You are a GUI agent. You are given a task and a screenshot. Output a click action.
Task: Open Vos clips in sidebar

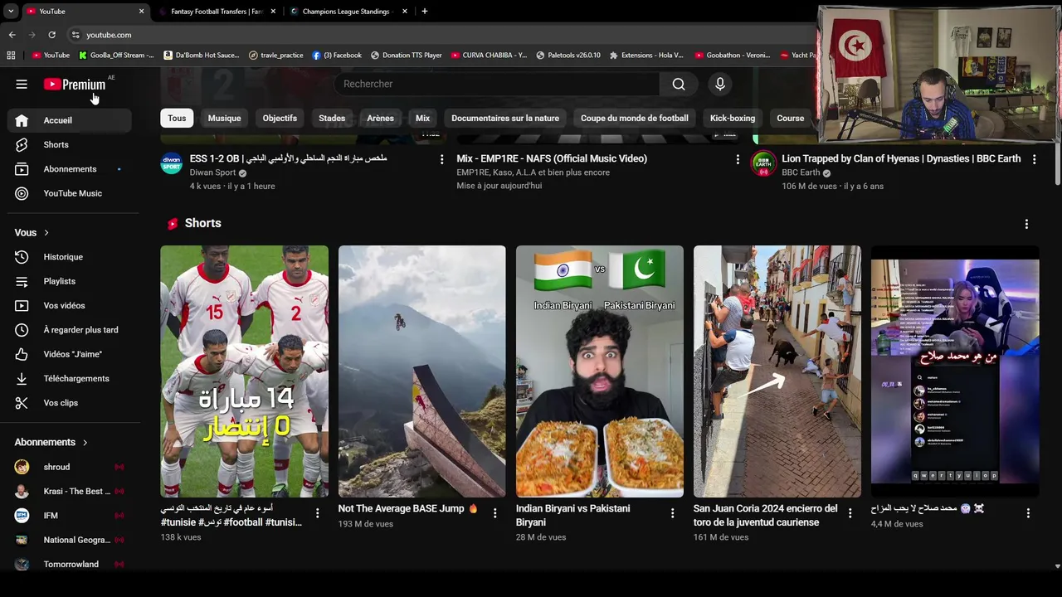(x=71, y=403)
